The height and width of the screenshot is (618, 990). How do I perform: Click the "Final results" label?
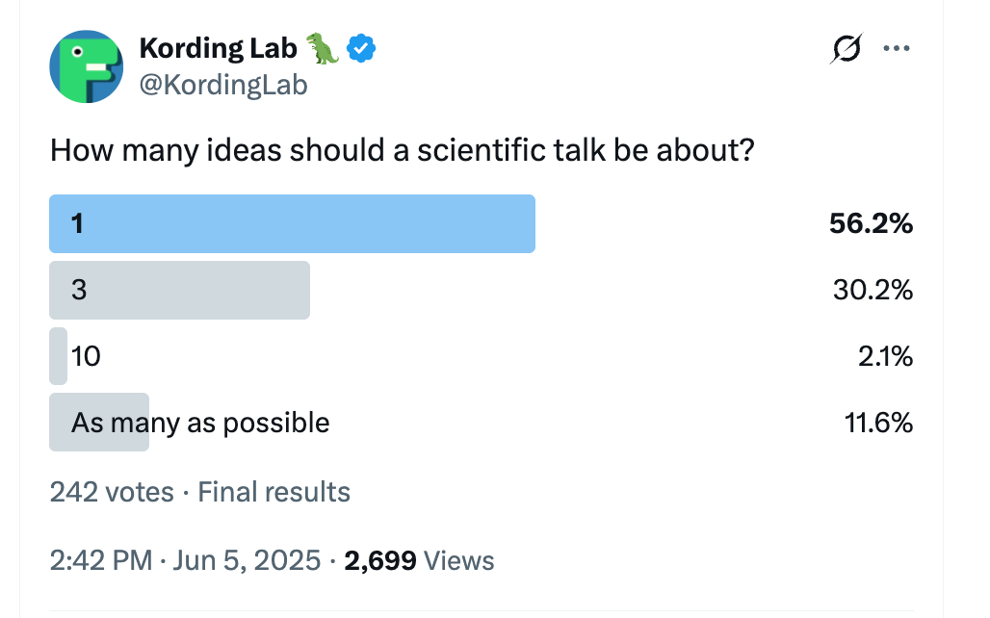pos(274,493)
